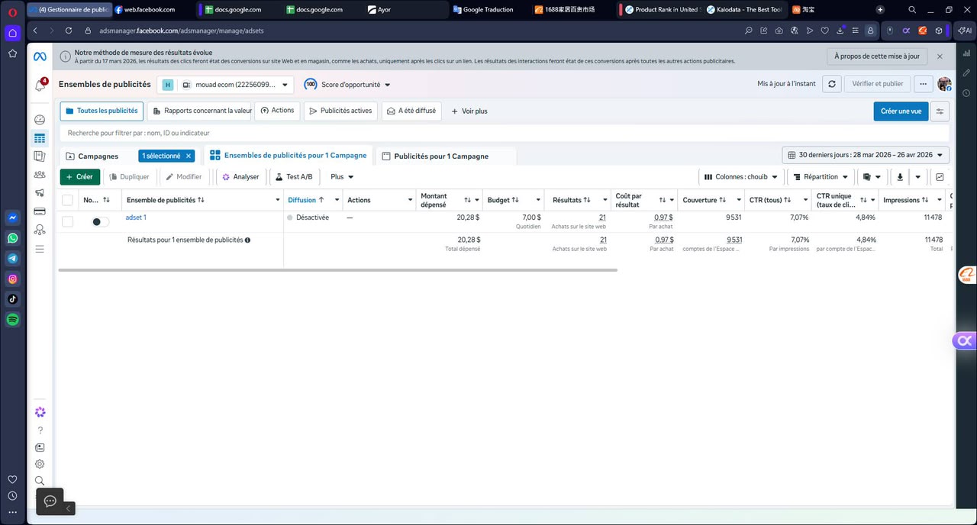Image resolution: width=977 pixels, height=525 pixels.
Task: Check the select-all header checkbox
Action: coord(68,200)
